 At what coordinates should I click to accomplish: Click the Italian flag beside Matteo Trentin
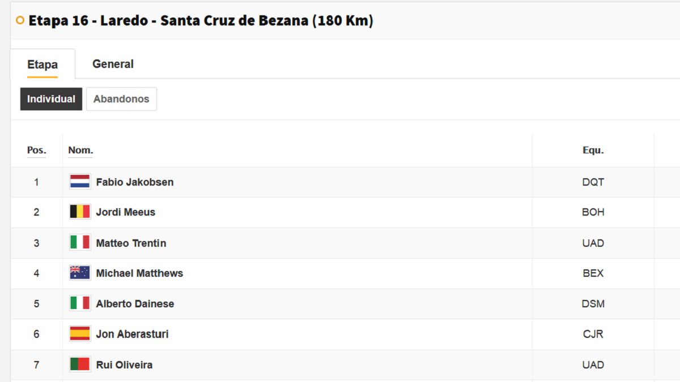(80, 243)
